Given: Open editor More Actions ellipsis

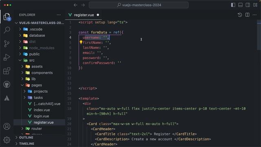Looking at the screenshot, I should pyautogui.click(x=254, y=15).
